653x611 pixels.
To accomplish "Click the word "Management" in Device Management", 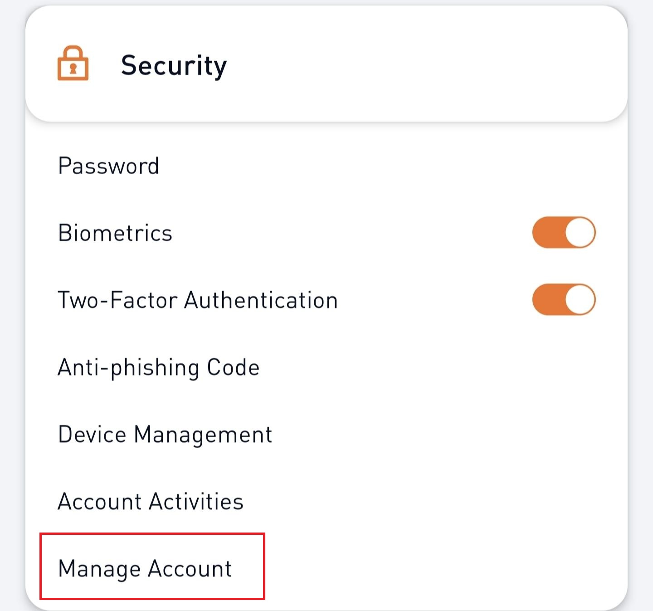I will [203, 435].
